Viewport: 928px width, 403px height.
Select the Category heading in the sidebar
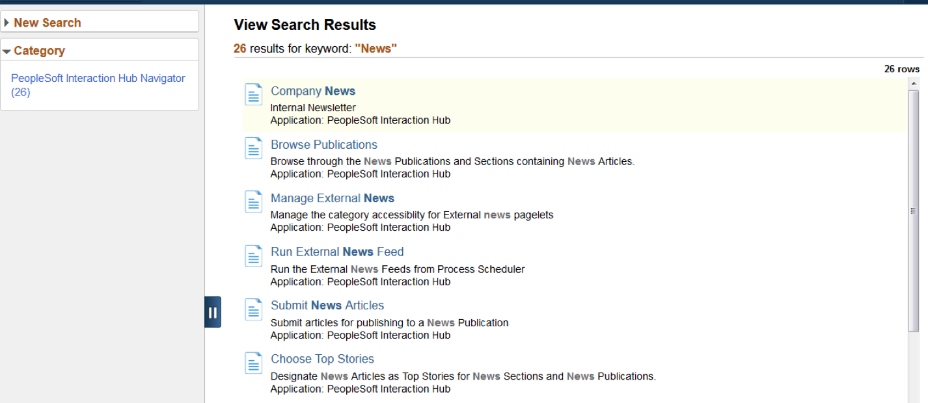40,50
